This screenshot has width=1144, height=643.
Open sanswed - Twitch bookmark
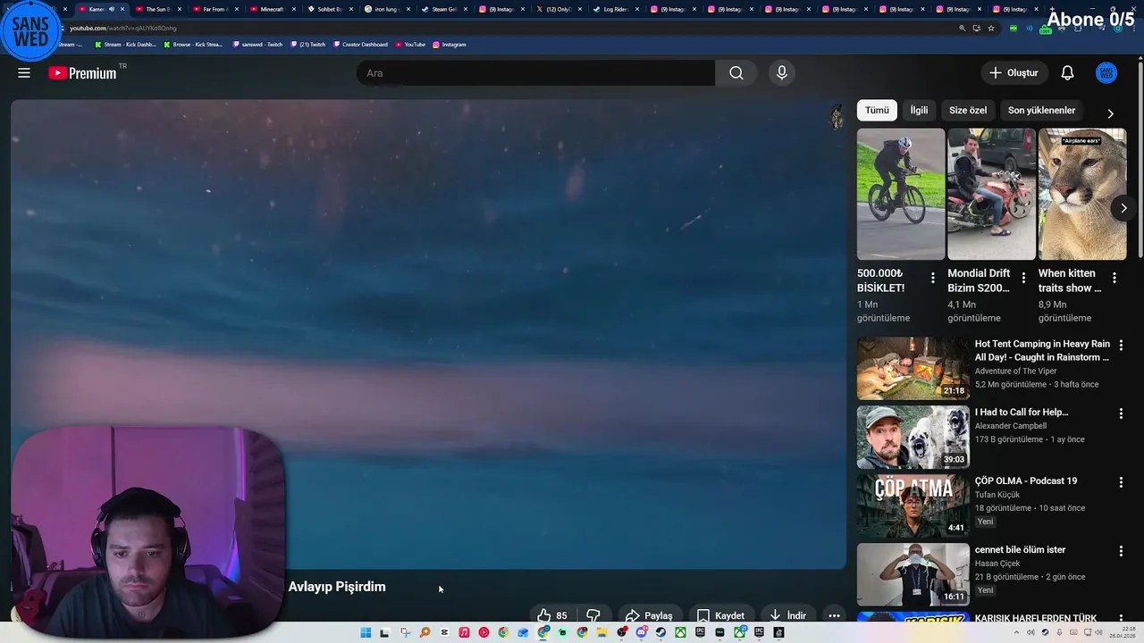(257, 44)
